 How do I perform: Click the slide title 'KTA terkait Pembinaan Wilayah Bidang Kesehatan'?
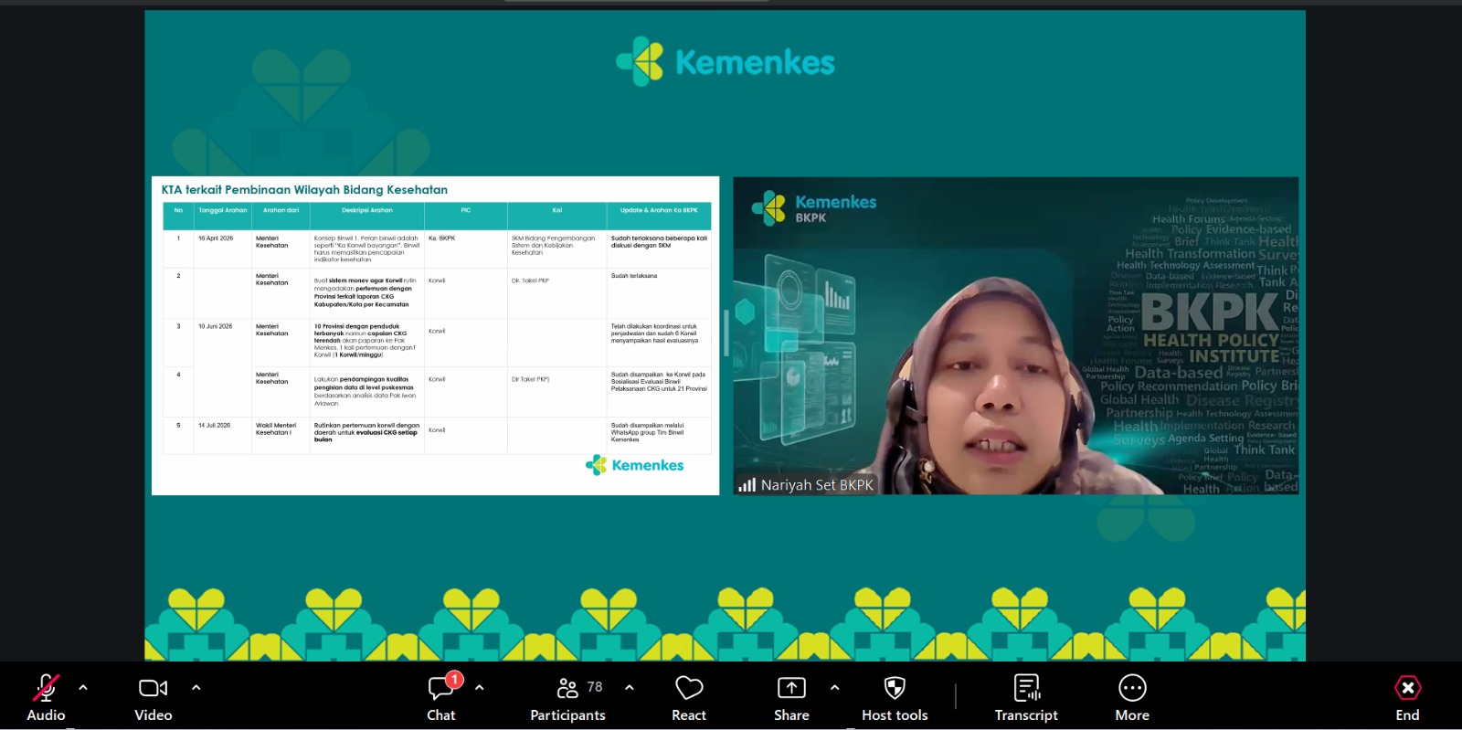304,190
